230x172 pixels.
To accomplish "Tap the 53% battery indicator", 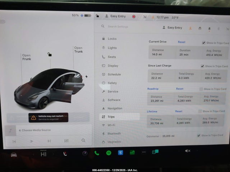I will pos(82,15).
